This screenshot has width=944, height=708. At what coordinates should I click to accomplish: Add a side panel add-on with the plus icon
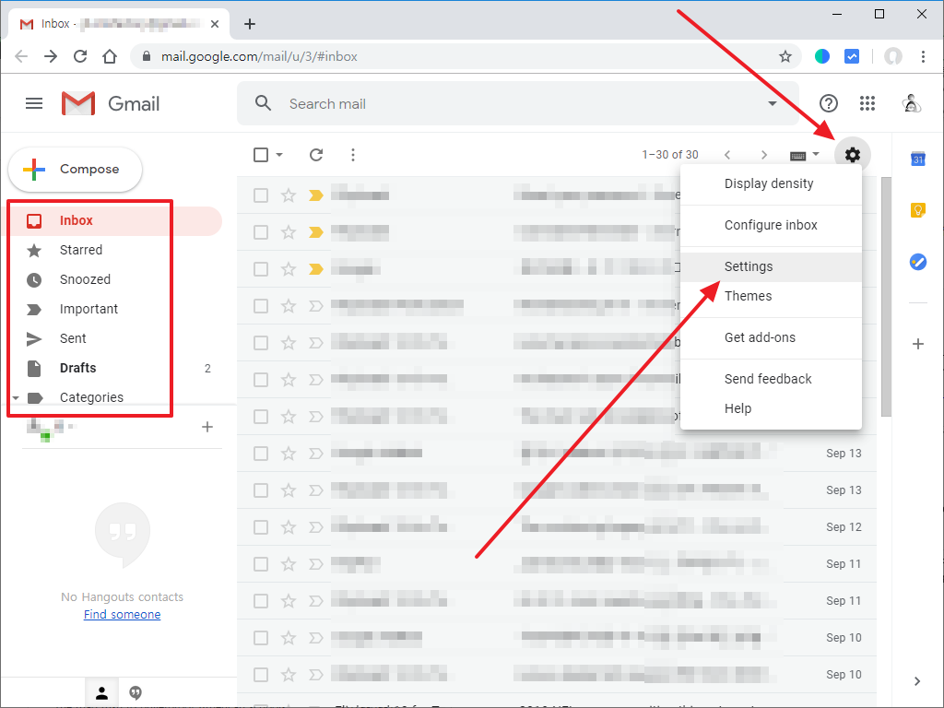[x=917, y=344]
